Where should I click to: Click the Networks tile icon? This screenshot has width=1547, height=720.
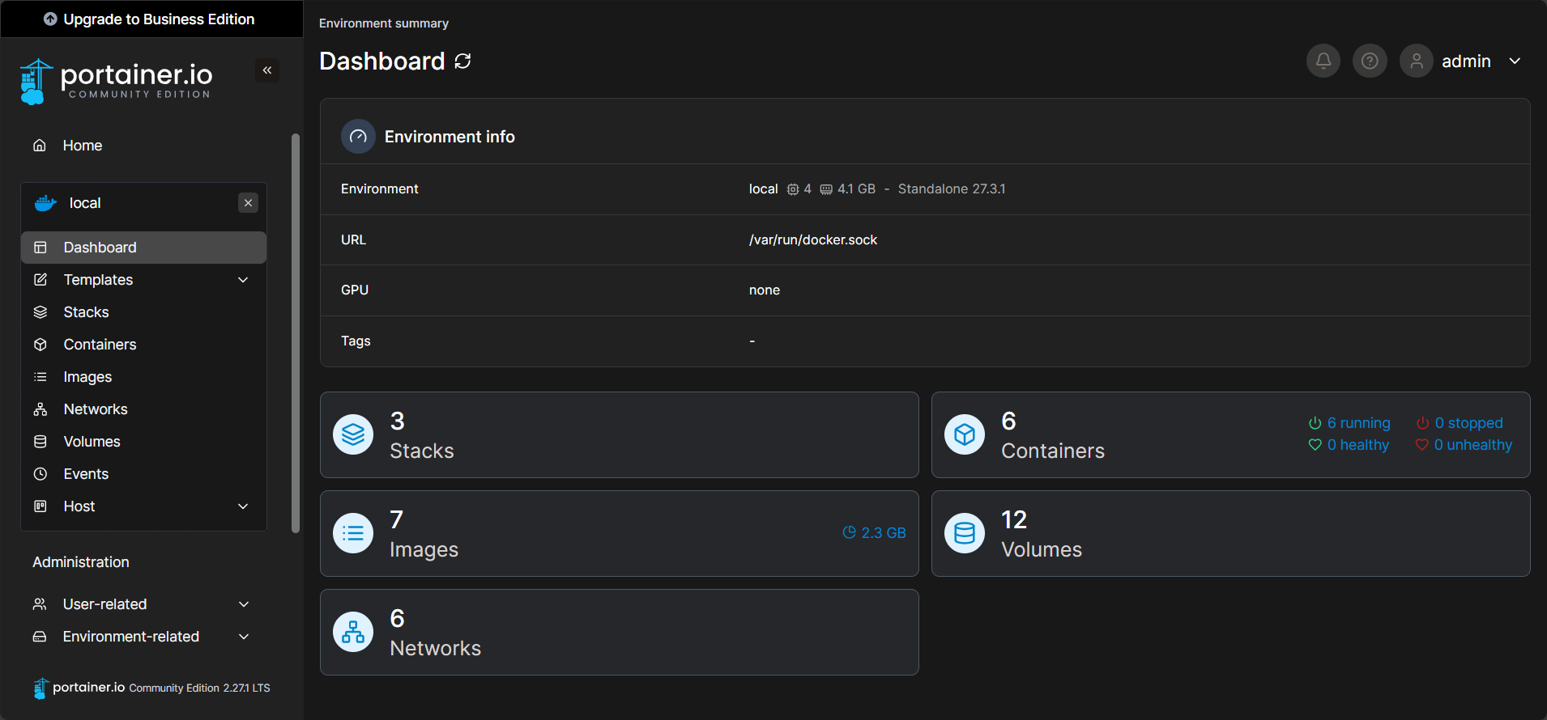point(353,633)
